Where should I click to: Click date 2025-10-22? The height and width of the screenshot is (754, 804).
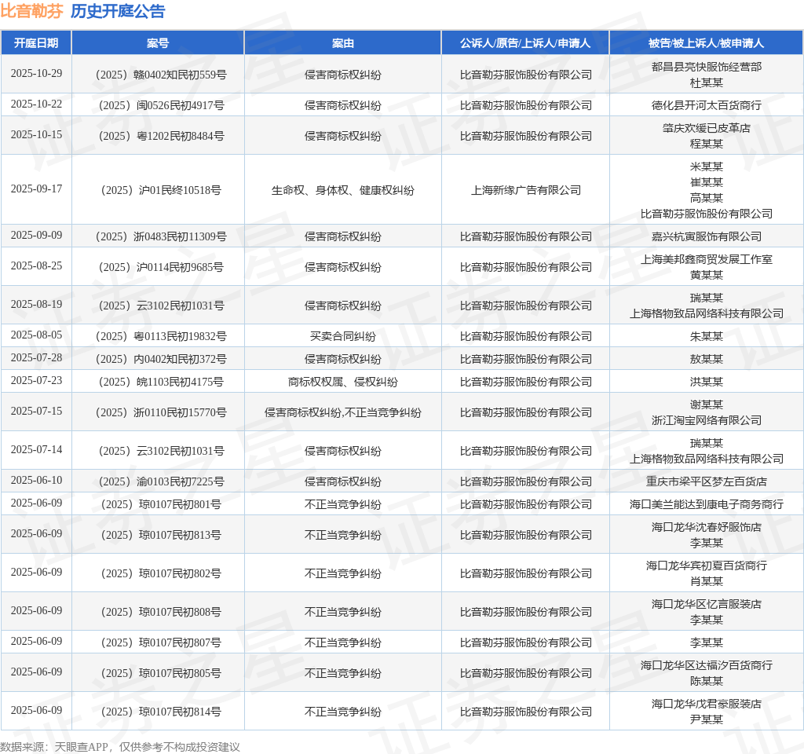[36, 104]
